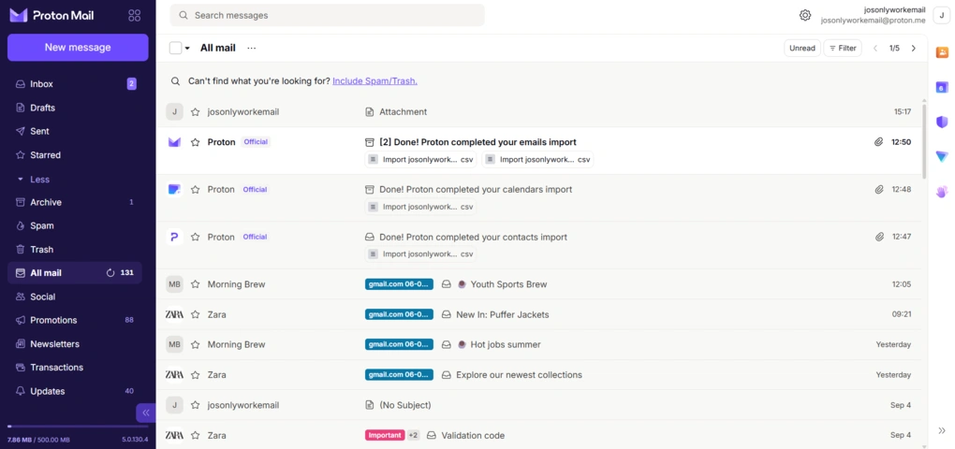This screenshot has height=449, width=955.
Task: Star the emails import Proton message
Action: click(195, 142)
